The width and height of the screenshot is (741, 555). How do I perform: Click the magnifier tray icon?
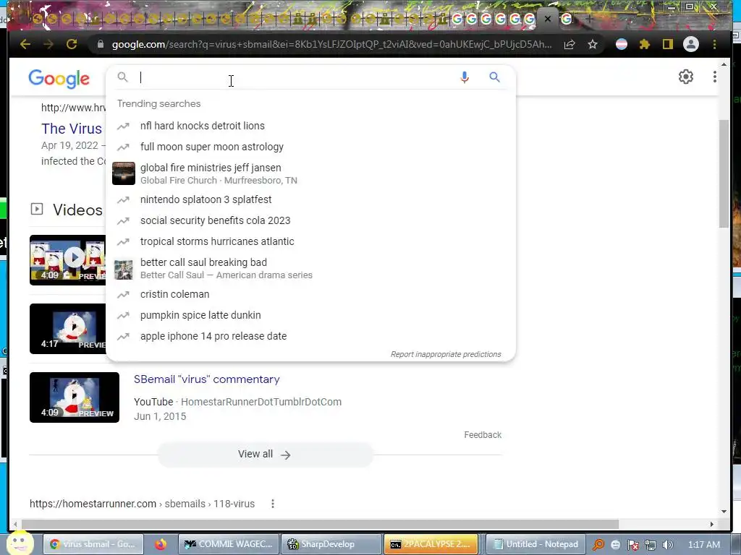click(598, 545)
